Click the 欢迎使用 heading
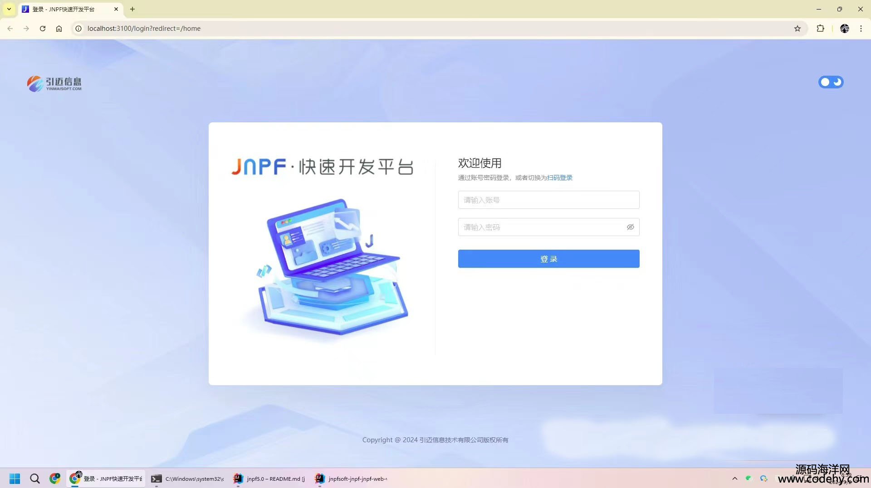The width and height of the screenshot is (871, 488). click(x=480, y=163)
